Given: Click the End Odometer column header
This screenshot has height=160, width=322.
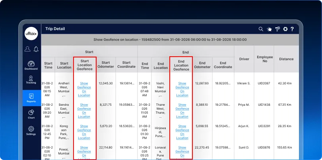Looking at the screenshot, I should tap(202, 65).
